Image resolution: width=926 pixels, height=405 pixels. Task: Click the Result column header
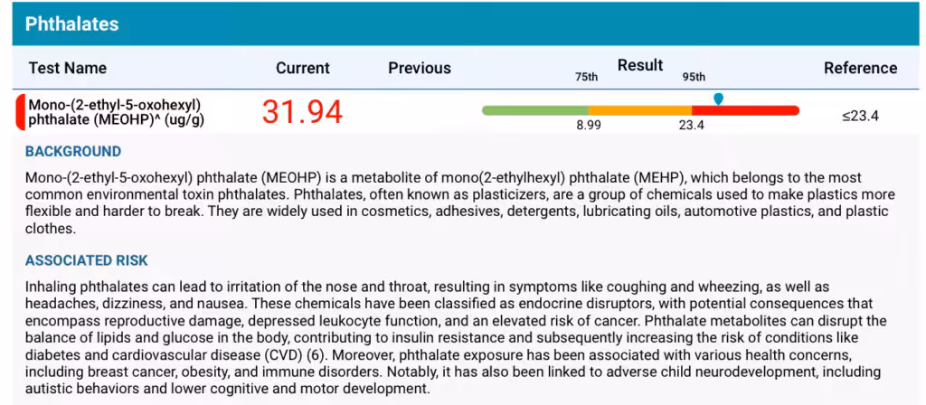[x=640, y=65]
